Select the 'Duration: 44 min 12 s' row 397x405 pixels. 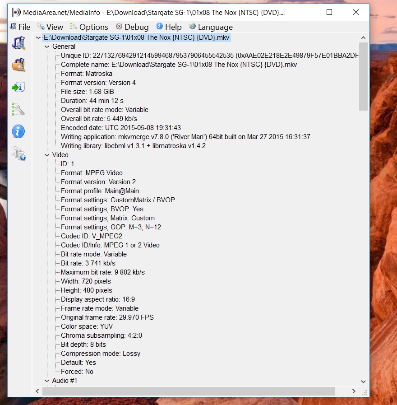tap(92, 101)
